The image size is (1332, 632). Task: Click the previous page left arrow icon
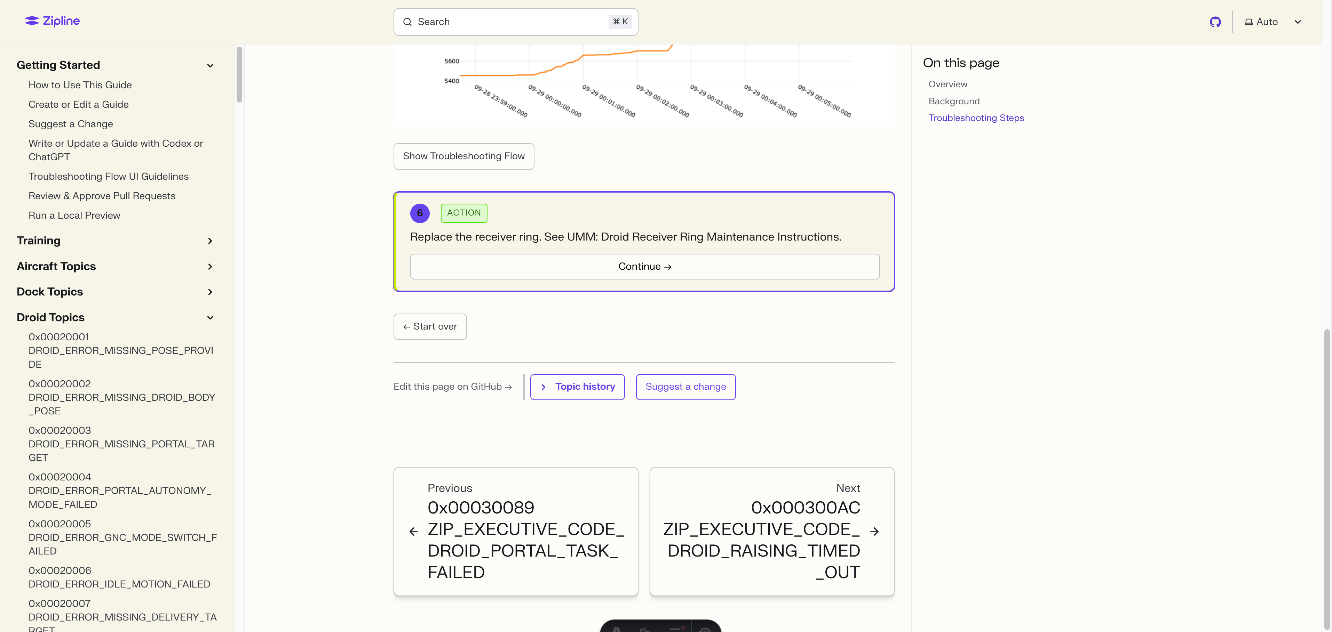[x=413, y=531]
